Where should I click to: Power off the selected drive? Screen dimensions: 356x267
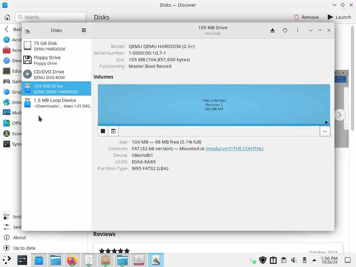pos(285,31)
